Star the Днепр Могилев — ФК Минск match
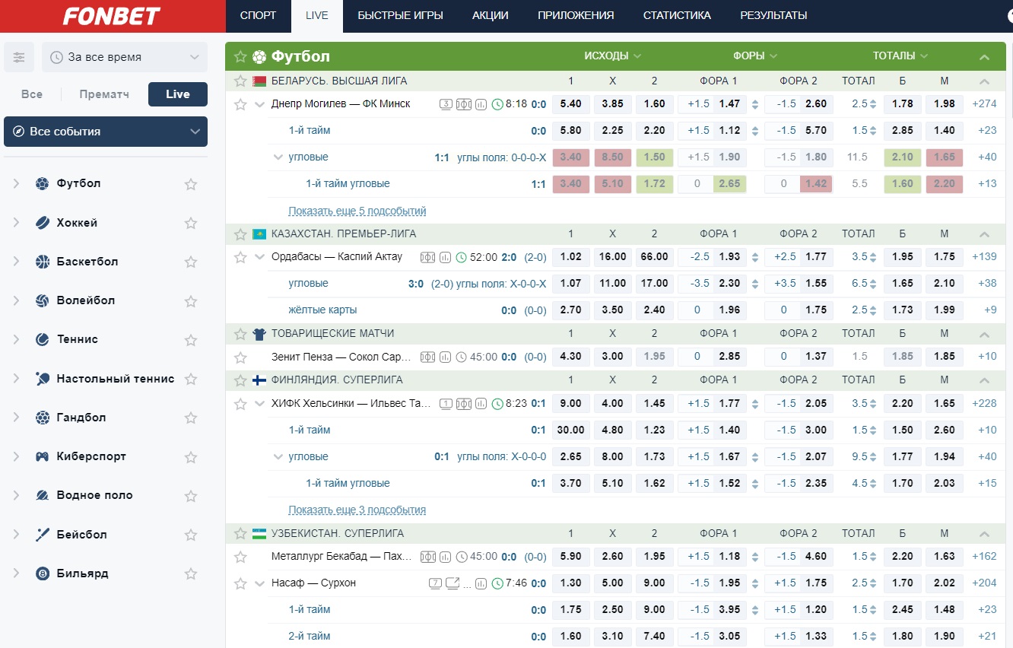 click(x=240, y=104)
